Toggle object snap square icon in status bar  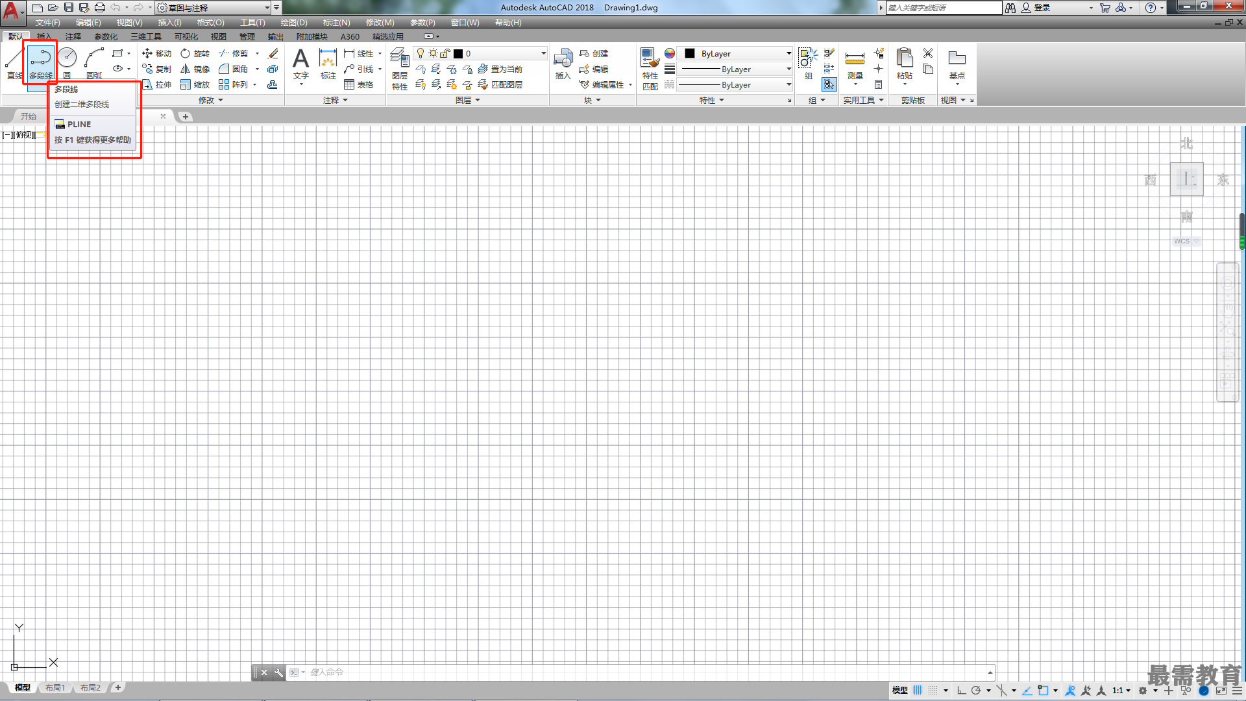click(1043, 690)
